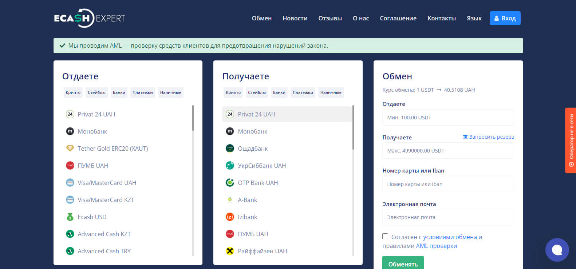Click Privat 24 UAH icon in Получаете list
The height and width of the screenshot is (269, 576).
(230, 114)
